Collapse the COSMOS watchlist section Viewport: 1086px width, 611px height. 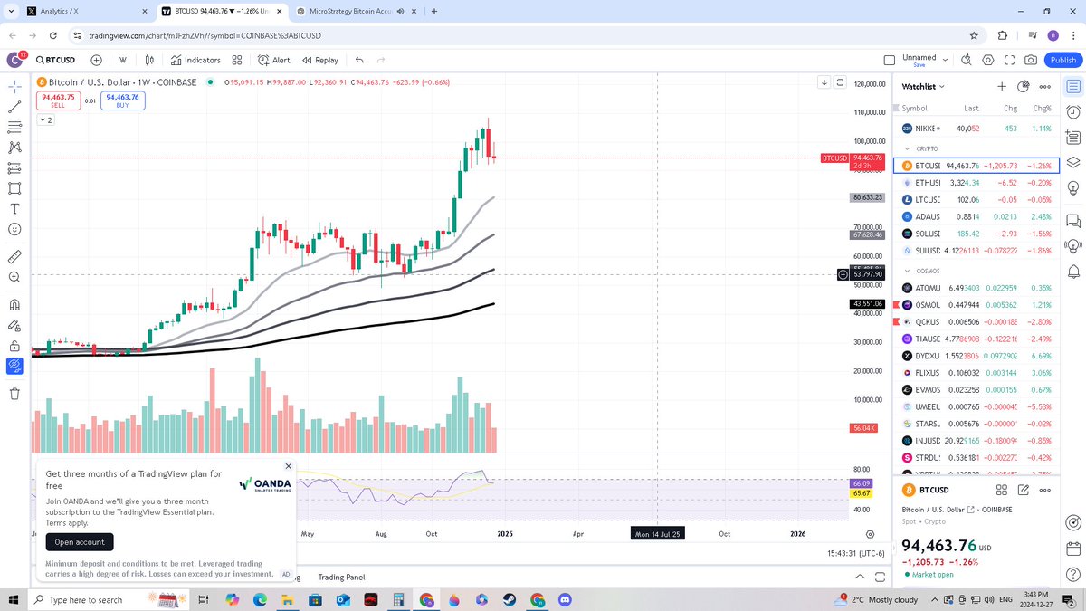[x=908, y=271]
